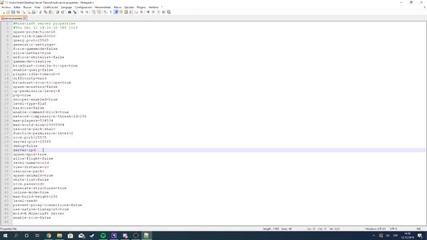Expand the system tray hidden icons chevron
Image resolution: width=427 pixels, height=240 pixels.
pyautogui.click(x=374, y=235)
